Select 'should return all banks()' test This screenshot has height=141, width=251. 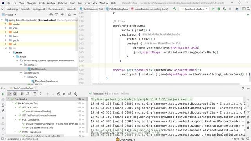click(x=38, y=111)
